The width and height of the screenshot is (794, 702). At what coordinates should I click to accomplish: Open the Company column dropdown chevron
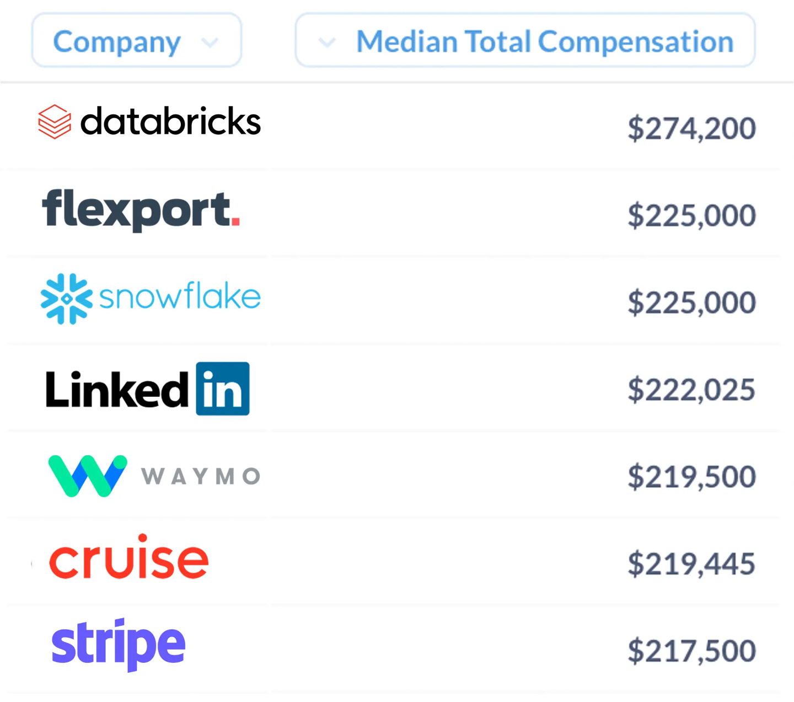pos(210,42)
